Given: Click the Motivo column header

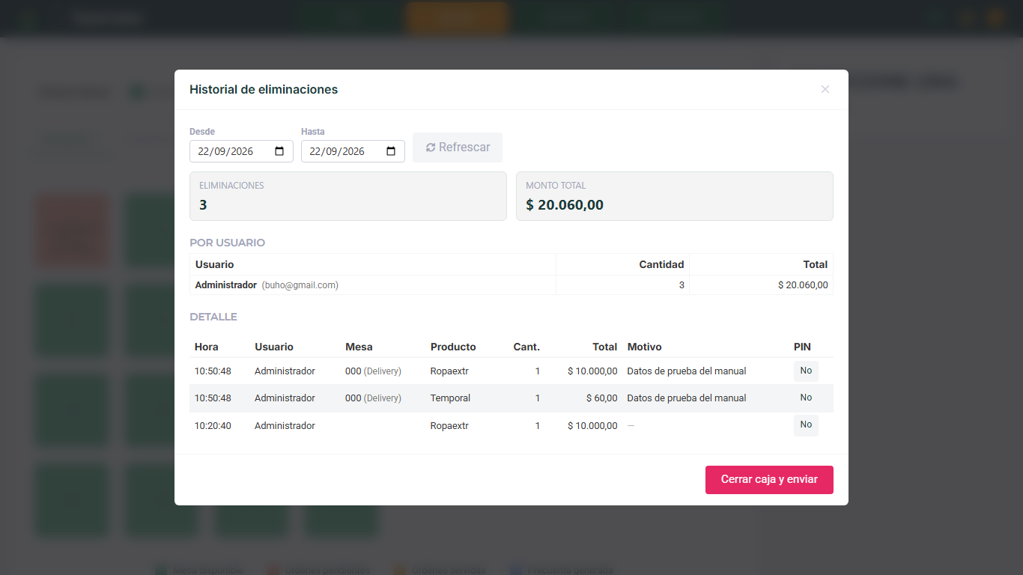Looking at the screenshot, I should 645,347.
